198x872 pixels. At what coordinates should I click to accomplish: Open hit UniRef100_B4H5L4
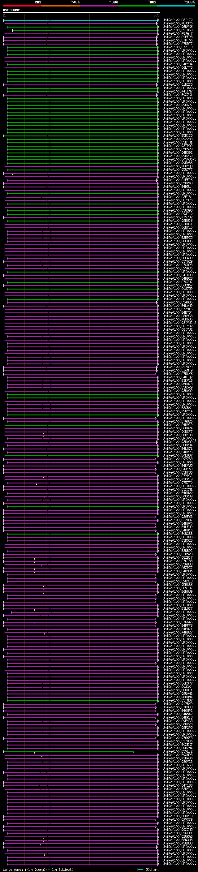tap(178, 187)
